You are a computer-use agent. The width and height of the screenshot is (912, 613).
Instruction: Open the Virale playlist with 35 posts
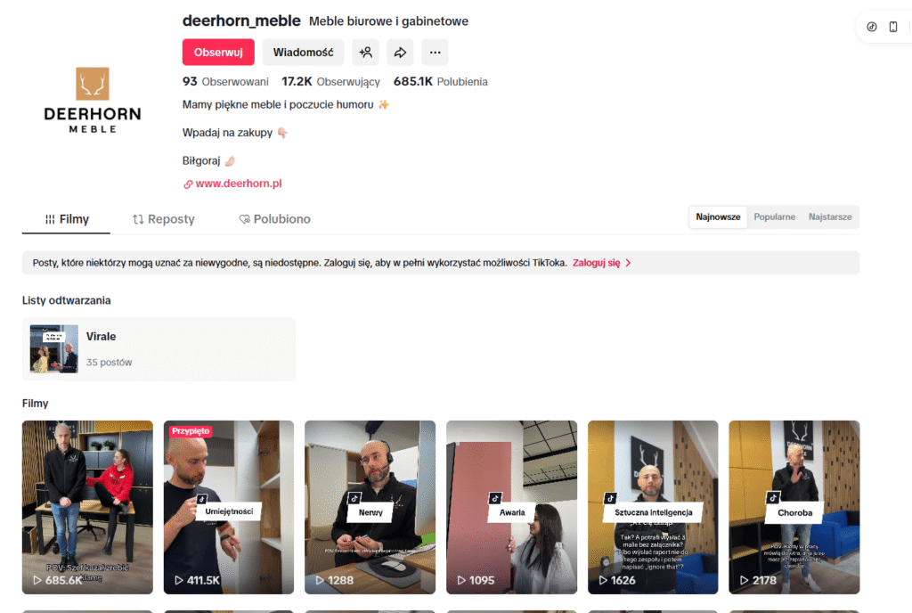click(159, 349)
